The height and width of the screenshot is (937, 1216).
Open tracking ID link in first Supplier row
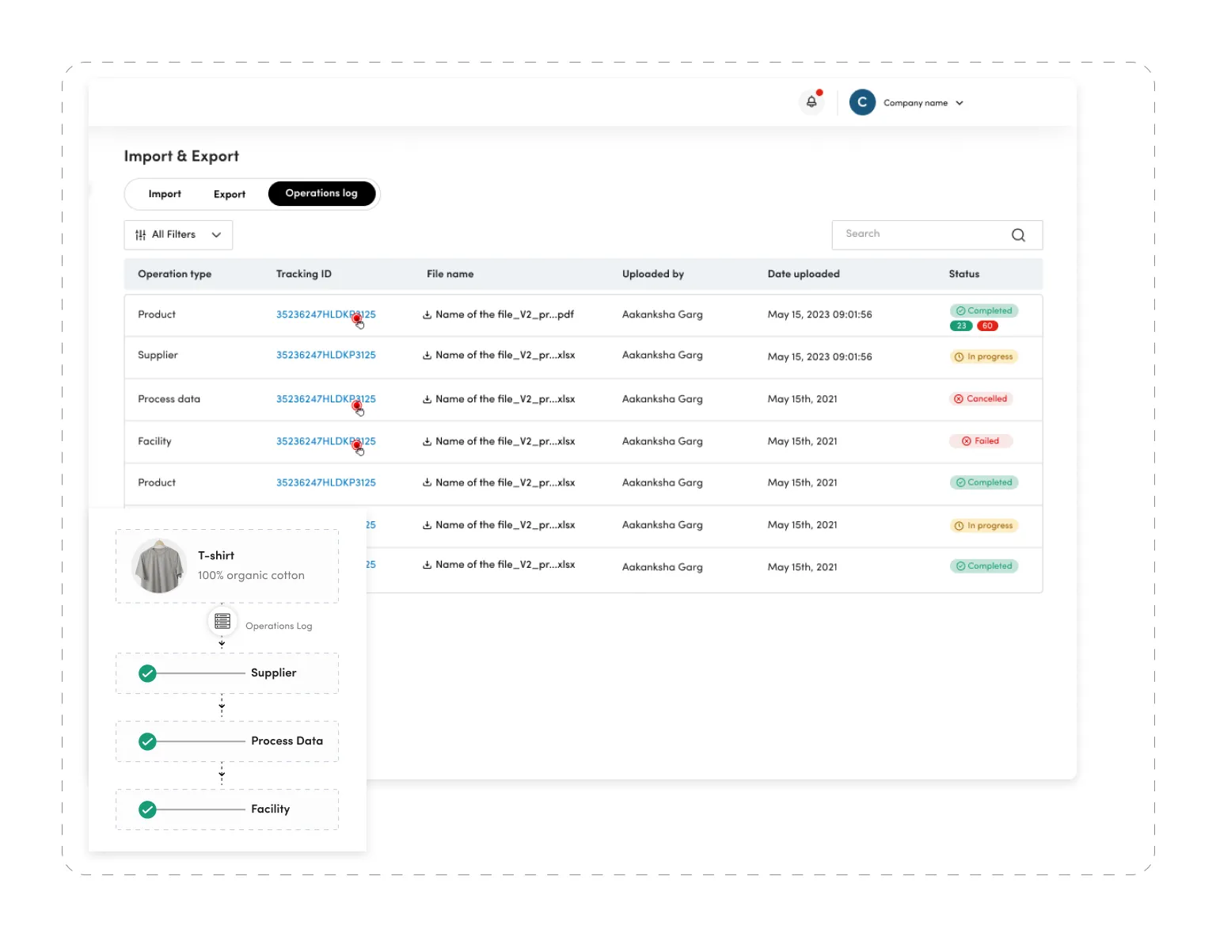pos(325,355)
